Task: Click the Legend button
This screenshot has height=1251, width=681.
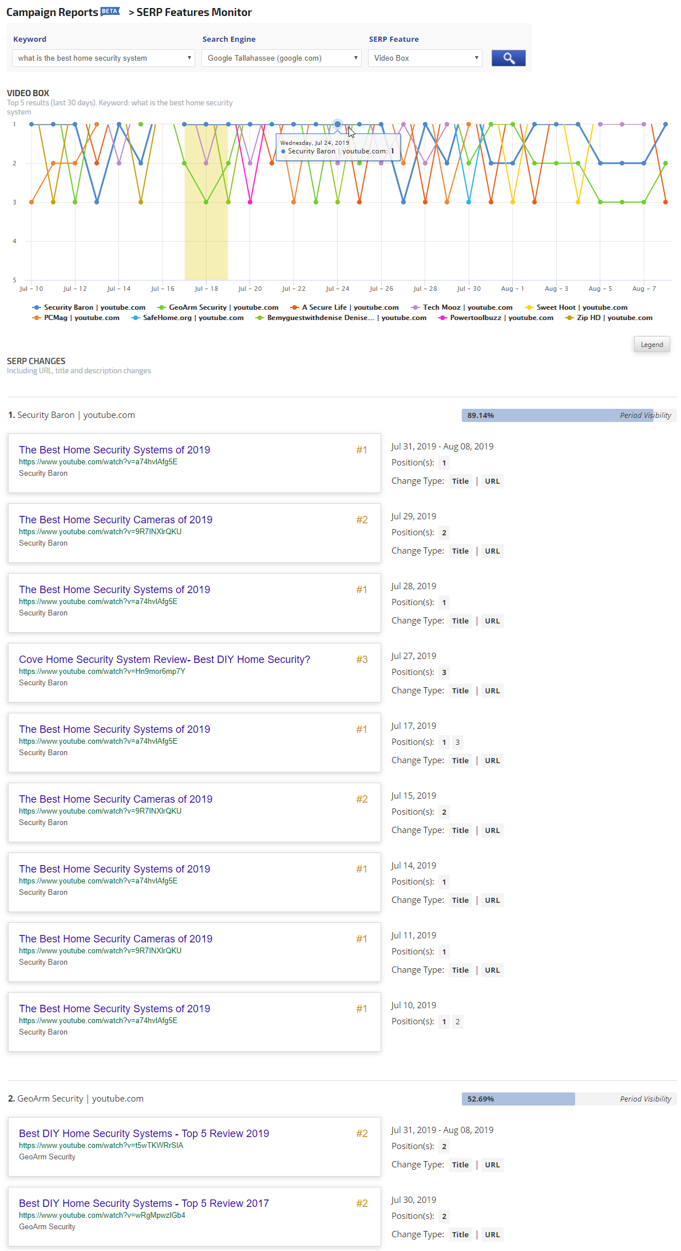Action: (x=651, y=345)
